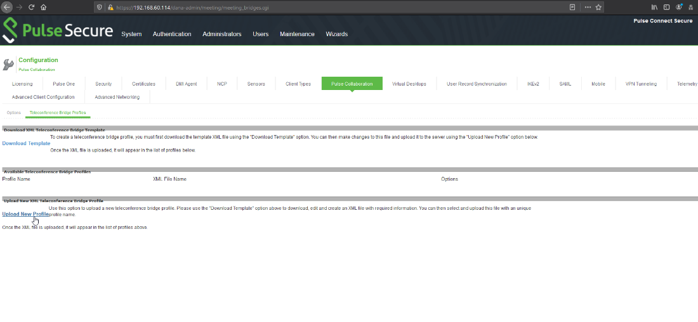
Task: Switch to the Options sub-tab
Action: pyautogui.click(x=14, y=113)
